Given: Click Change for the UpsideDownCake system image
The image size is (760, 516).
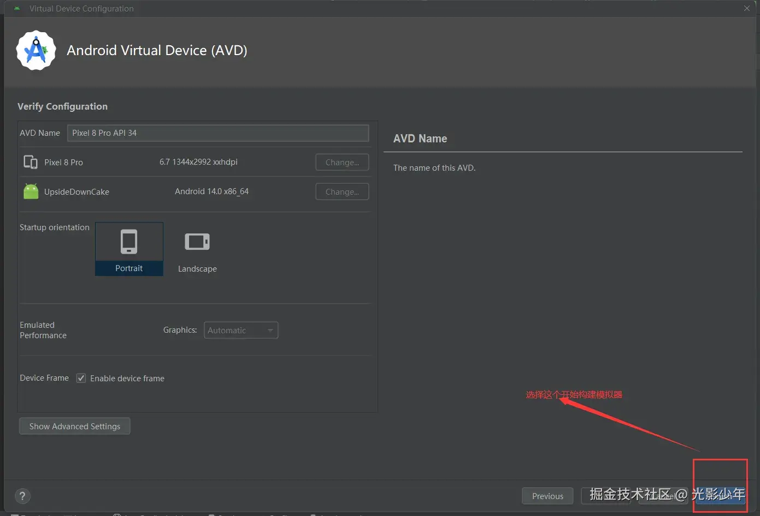Looking at the screenshot, I should [x=342, y=191].
